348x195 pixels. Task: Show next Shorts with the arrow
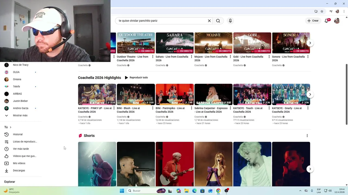click(310, 169)
